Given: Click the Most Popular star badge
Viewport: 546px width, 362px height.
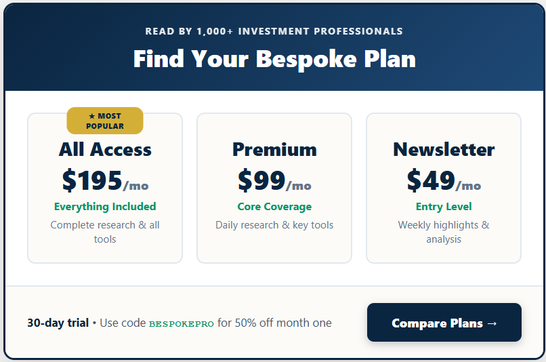Looking at the screenshot, I should point(105,121).
